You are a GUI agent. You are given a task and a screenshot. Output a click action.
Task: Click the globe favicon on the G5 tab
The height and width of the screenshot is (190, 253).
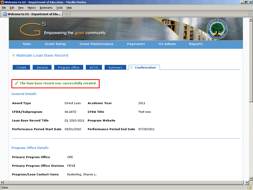point(5,14)
